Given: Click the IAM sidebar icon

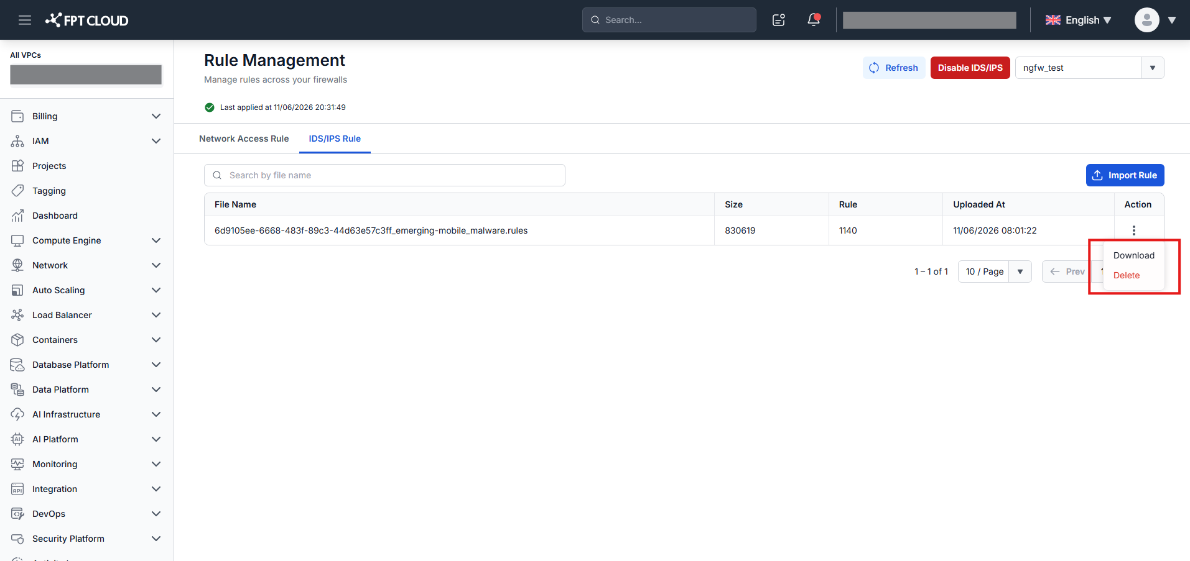Looking at the screenshot, I should coord(17,141).
